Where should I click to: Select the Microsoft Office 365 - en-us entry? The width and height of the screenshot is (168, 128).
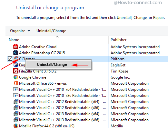[x=43, y=83]
